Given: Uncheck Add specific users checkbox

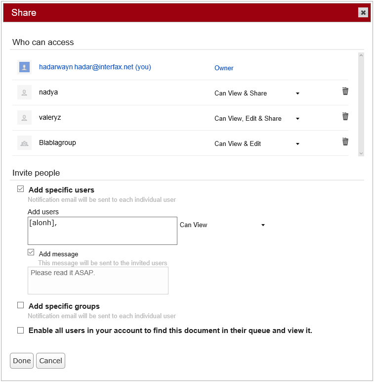Looking at the screenshot, I should pyautogui.click(x=21, y=189).
